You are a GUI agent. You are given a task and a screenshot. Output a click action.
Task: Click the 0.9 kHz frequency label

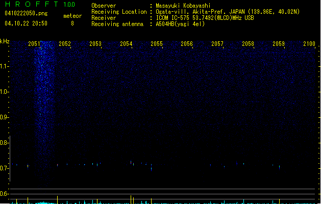pos(4,117)
